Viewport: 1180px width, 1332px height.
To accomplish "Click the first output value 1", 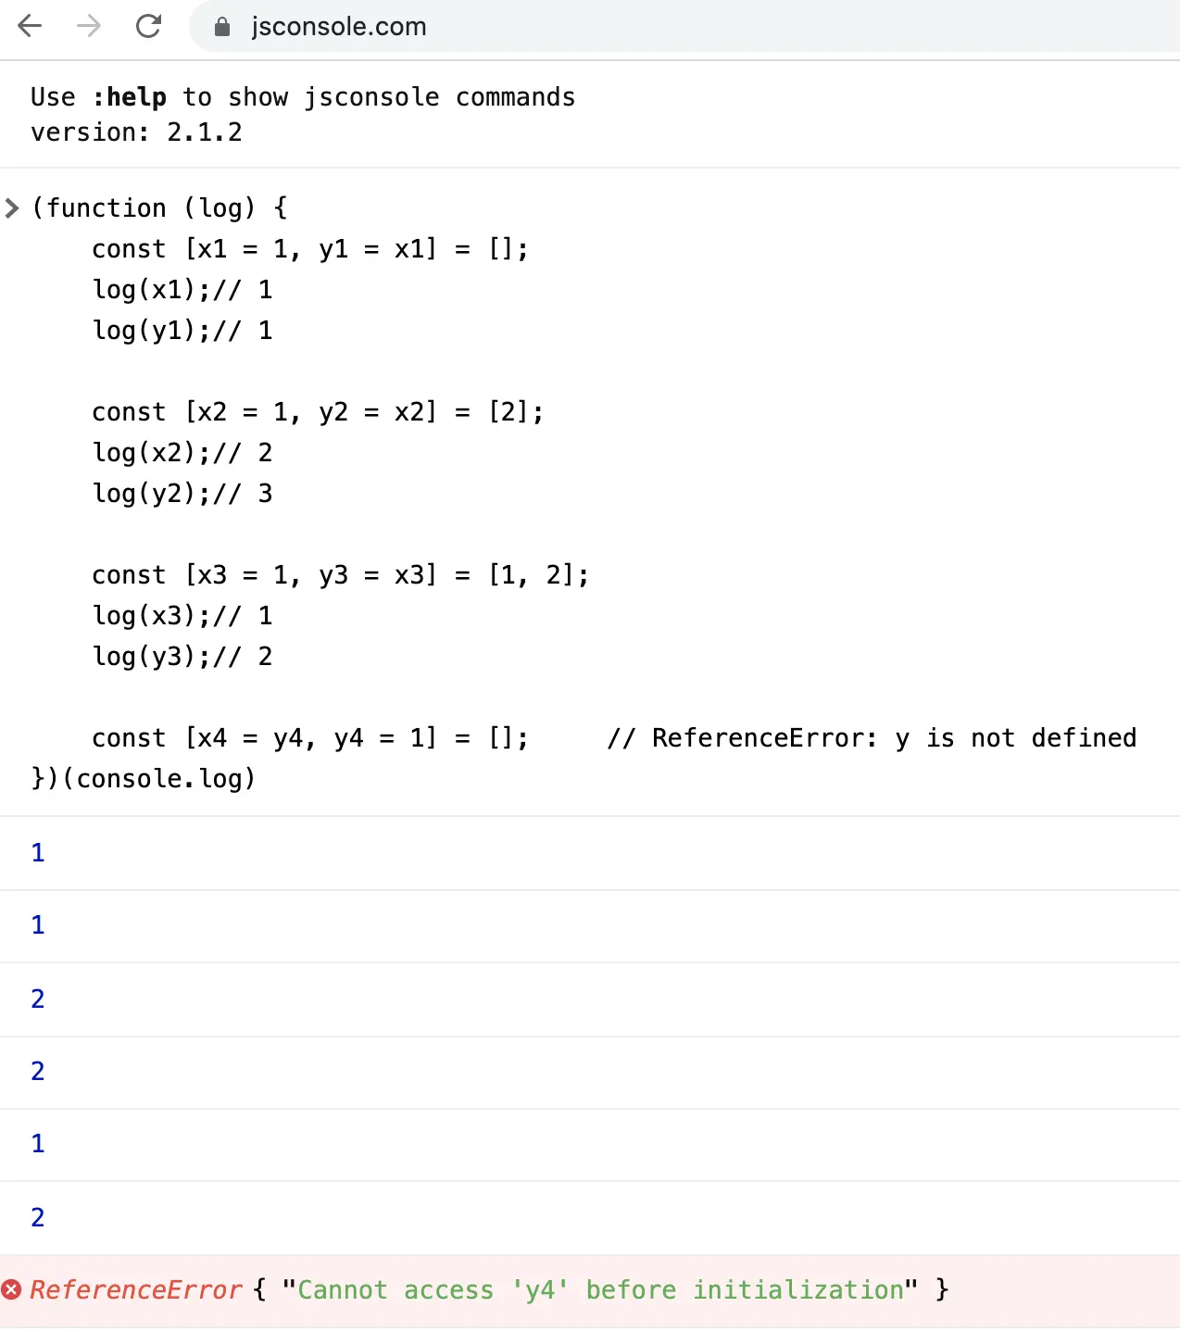I will pos(38,853).
